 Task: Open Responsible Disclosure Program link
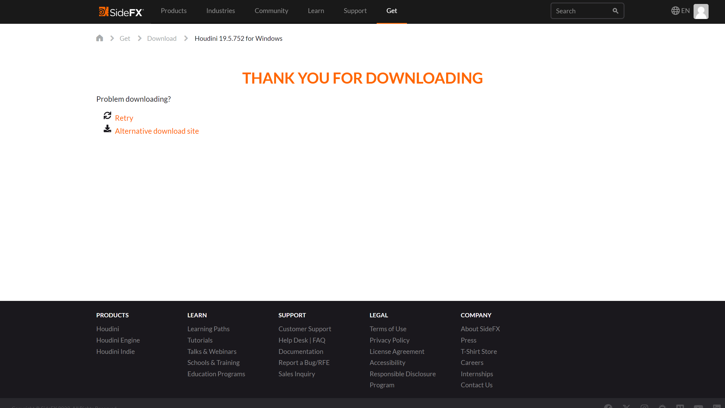pos(403,379)
